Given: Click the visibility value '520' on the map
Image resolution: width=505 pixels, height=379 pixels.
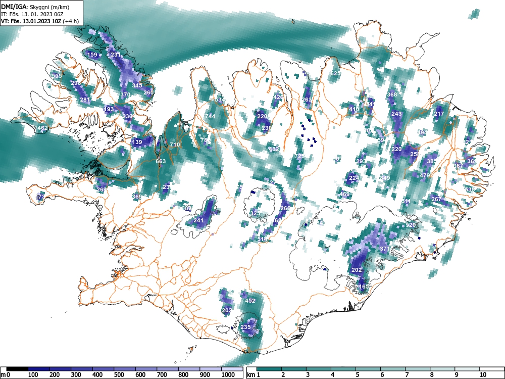Looking at the screenshot, I should (411, 225).
